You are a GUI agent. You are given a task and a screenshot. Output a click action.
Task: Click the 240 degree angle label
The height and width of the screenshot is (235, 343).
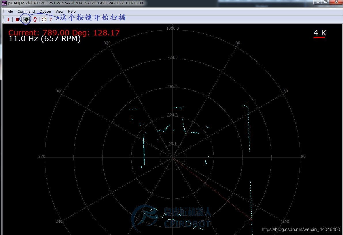coord(59,221)
